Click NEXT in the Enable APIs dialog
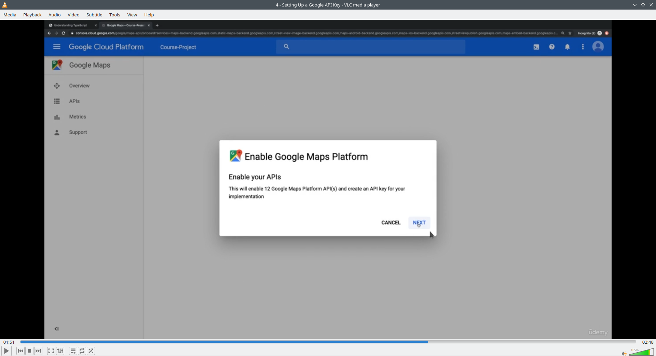The image size is (656, 356). pyautogui.click(x=419, y=223)
